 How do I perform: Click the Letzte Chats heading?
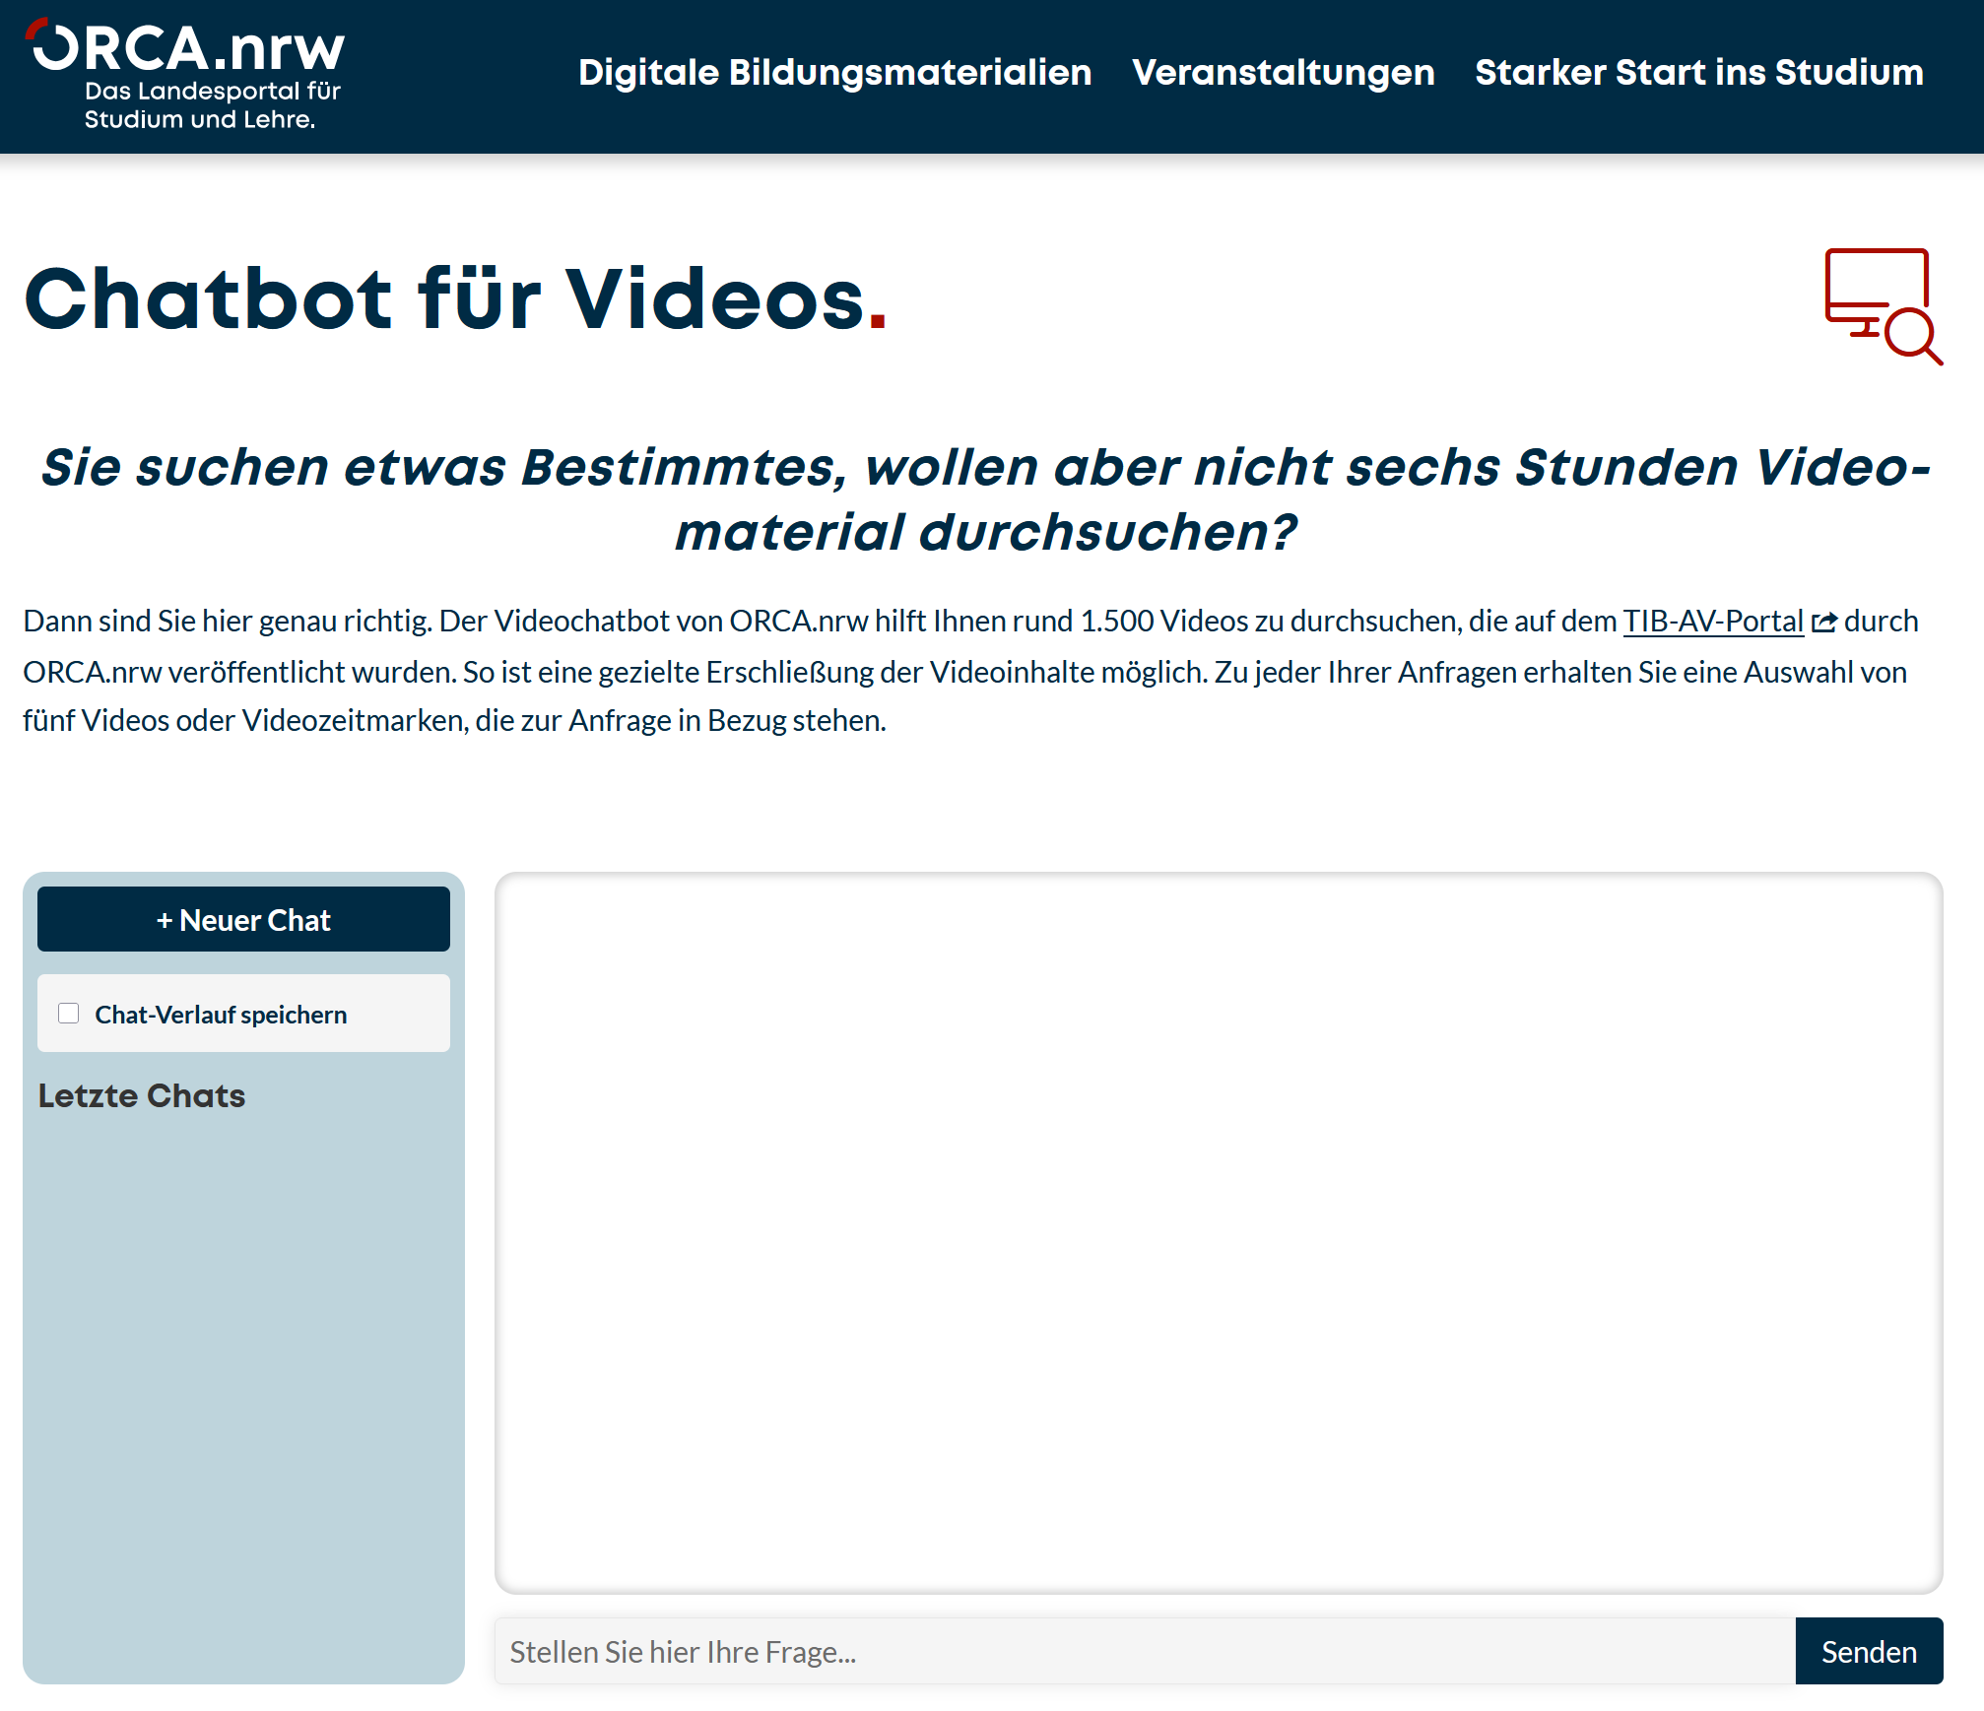click(141, 1095)
